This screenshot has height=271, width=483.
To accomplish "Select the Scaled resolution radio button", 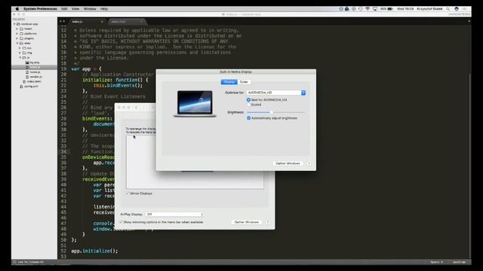I will (x=248, y=105).
